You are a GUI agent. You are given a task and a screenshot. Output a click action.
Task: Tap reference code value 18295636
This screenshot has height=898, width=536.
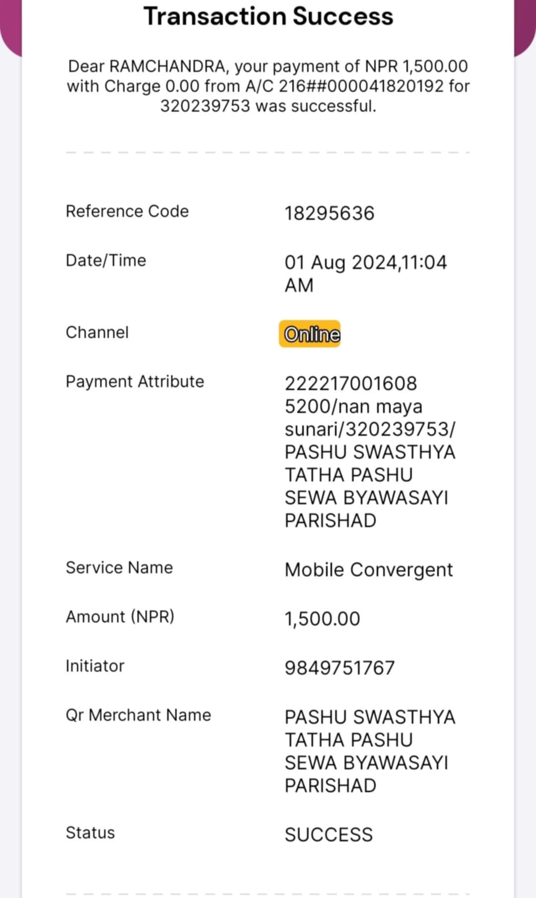tap(330, 213)
